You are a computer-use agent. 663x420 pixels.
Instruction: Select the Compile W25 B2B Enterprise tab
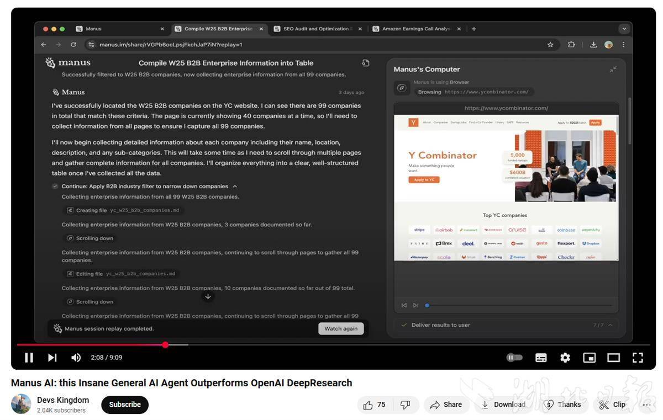[218, 29]
